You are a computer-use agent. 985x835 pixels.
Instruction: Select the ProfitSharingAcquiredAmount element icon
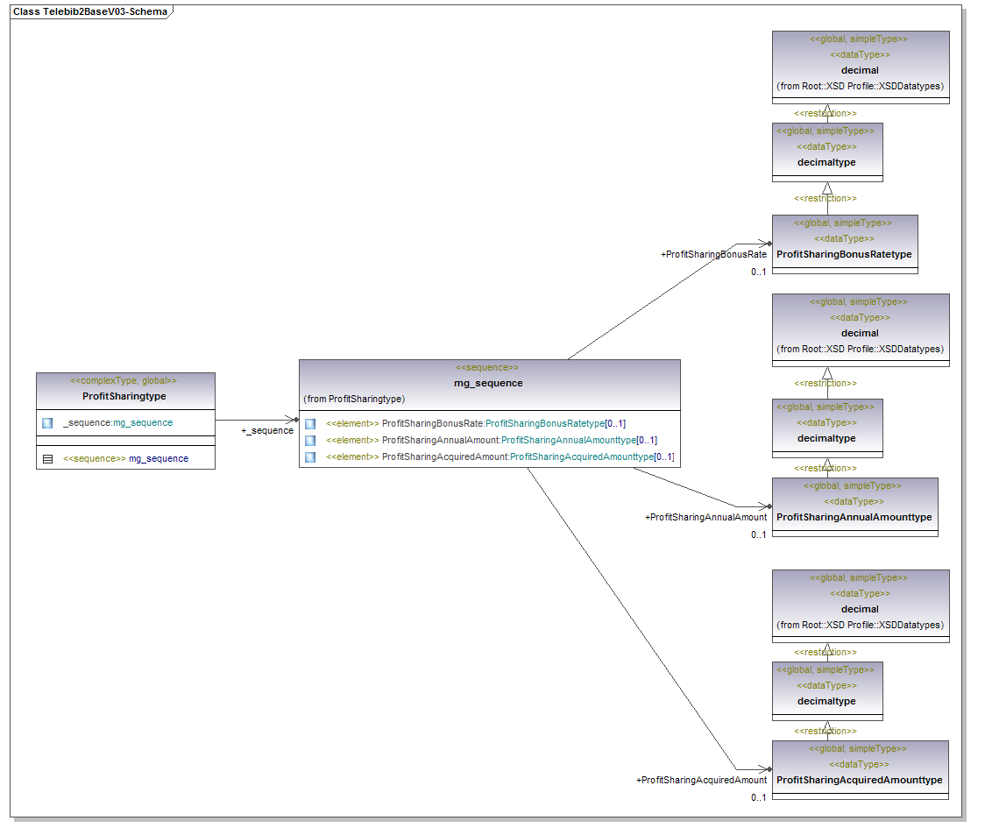tap(310, 457)
